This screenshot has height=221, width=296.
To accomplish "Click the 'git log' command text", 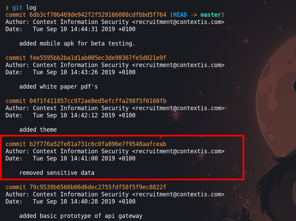I will point(24,7).
